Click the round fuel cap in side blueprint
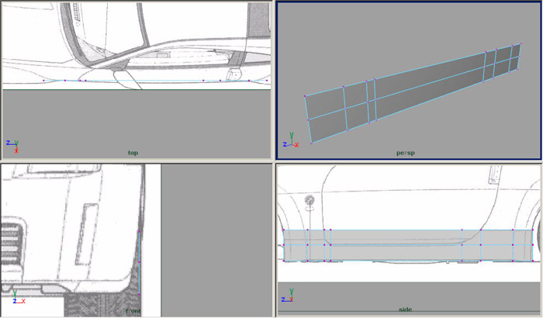Screen dimensions: 543x318 pos(310,202)
